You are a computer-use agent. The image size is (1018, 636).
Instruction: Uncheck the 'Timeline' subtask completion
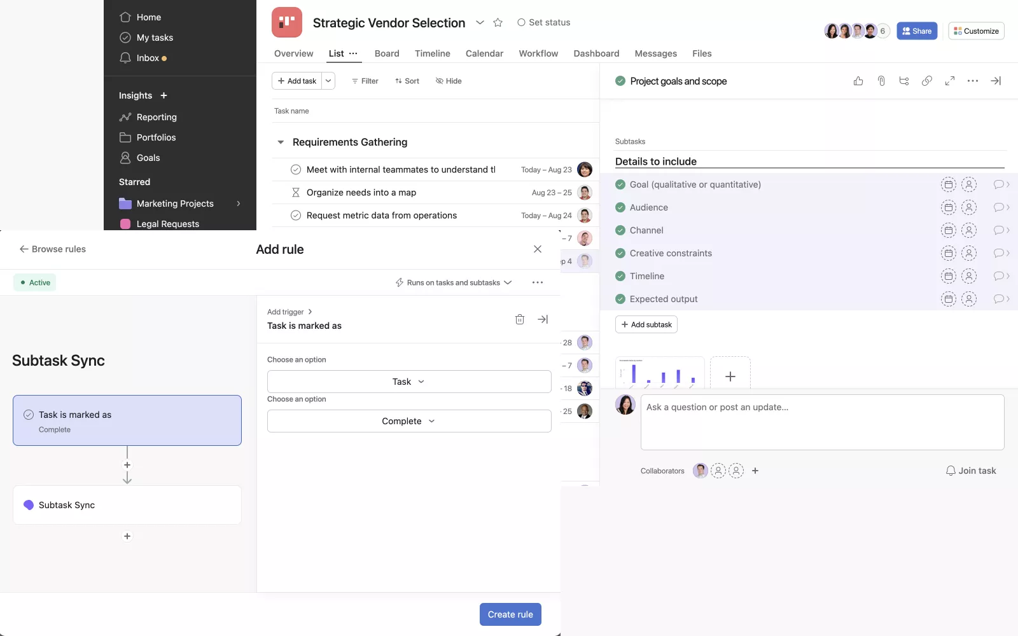[x=620, y=276]
